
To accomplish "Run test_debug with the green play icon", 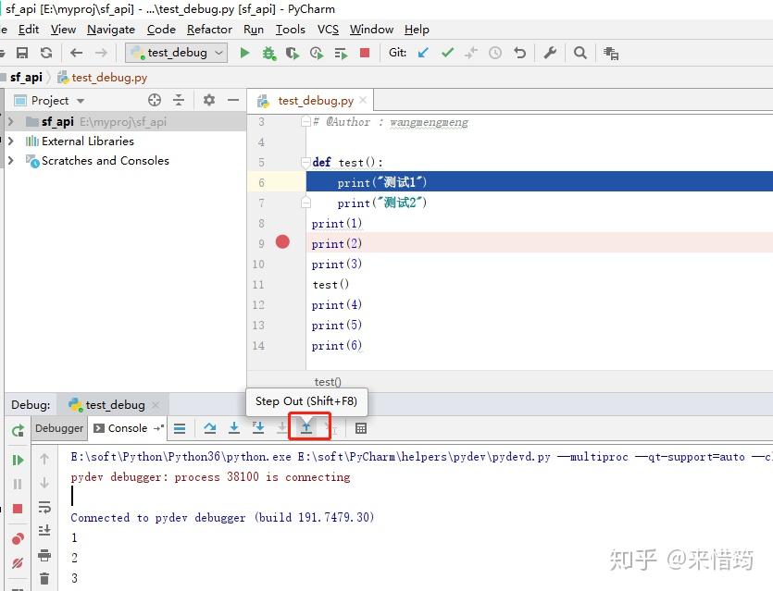I will click(x=244, y=53).
